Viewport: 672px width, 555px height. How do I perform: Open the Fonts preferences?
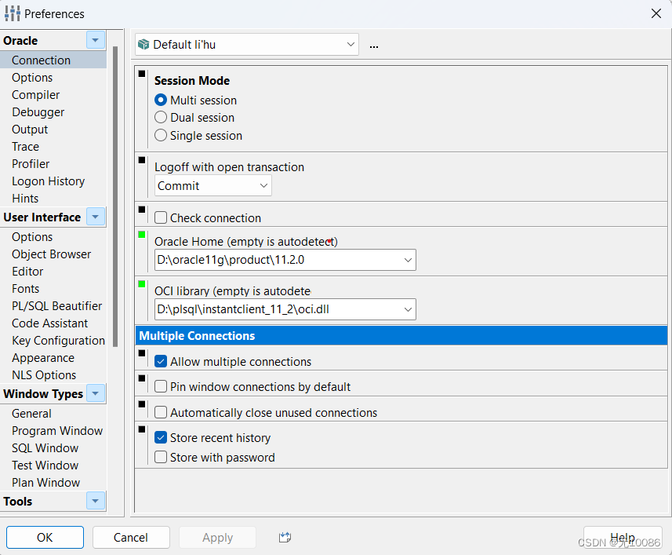[25, 289]
